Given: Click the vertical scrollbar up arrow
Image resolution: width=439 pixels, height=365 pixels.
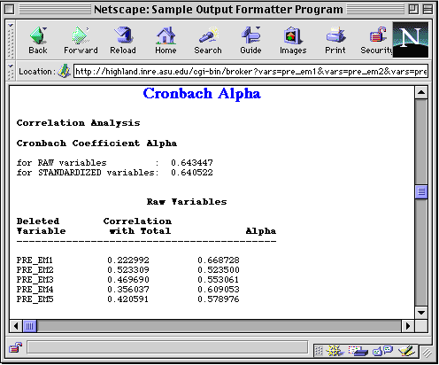Looking at the screenshot, I should 421,93.
